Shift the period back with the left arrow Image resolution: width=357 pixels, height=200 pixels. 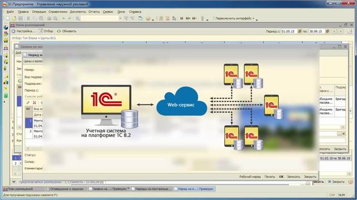[334, 31]
